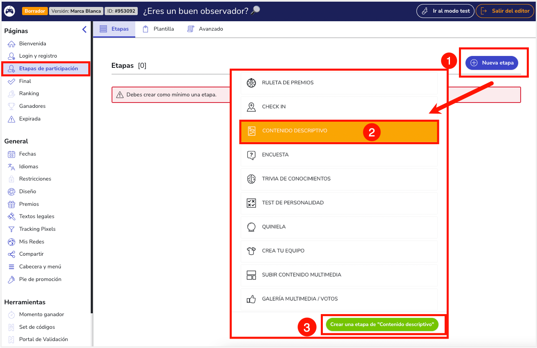Open Textos legales in the sidebar

coord(36,216)
